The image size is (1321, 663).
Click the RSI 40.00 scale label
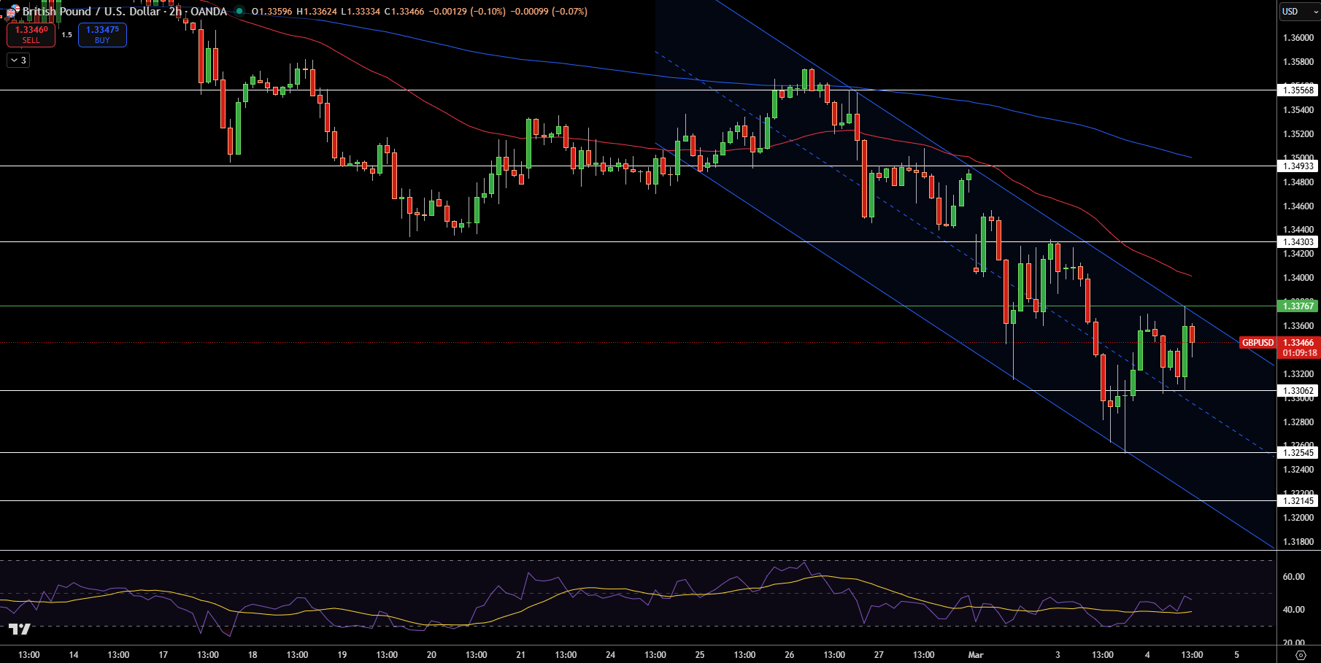[1293, 610]
